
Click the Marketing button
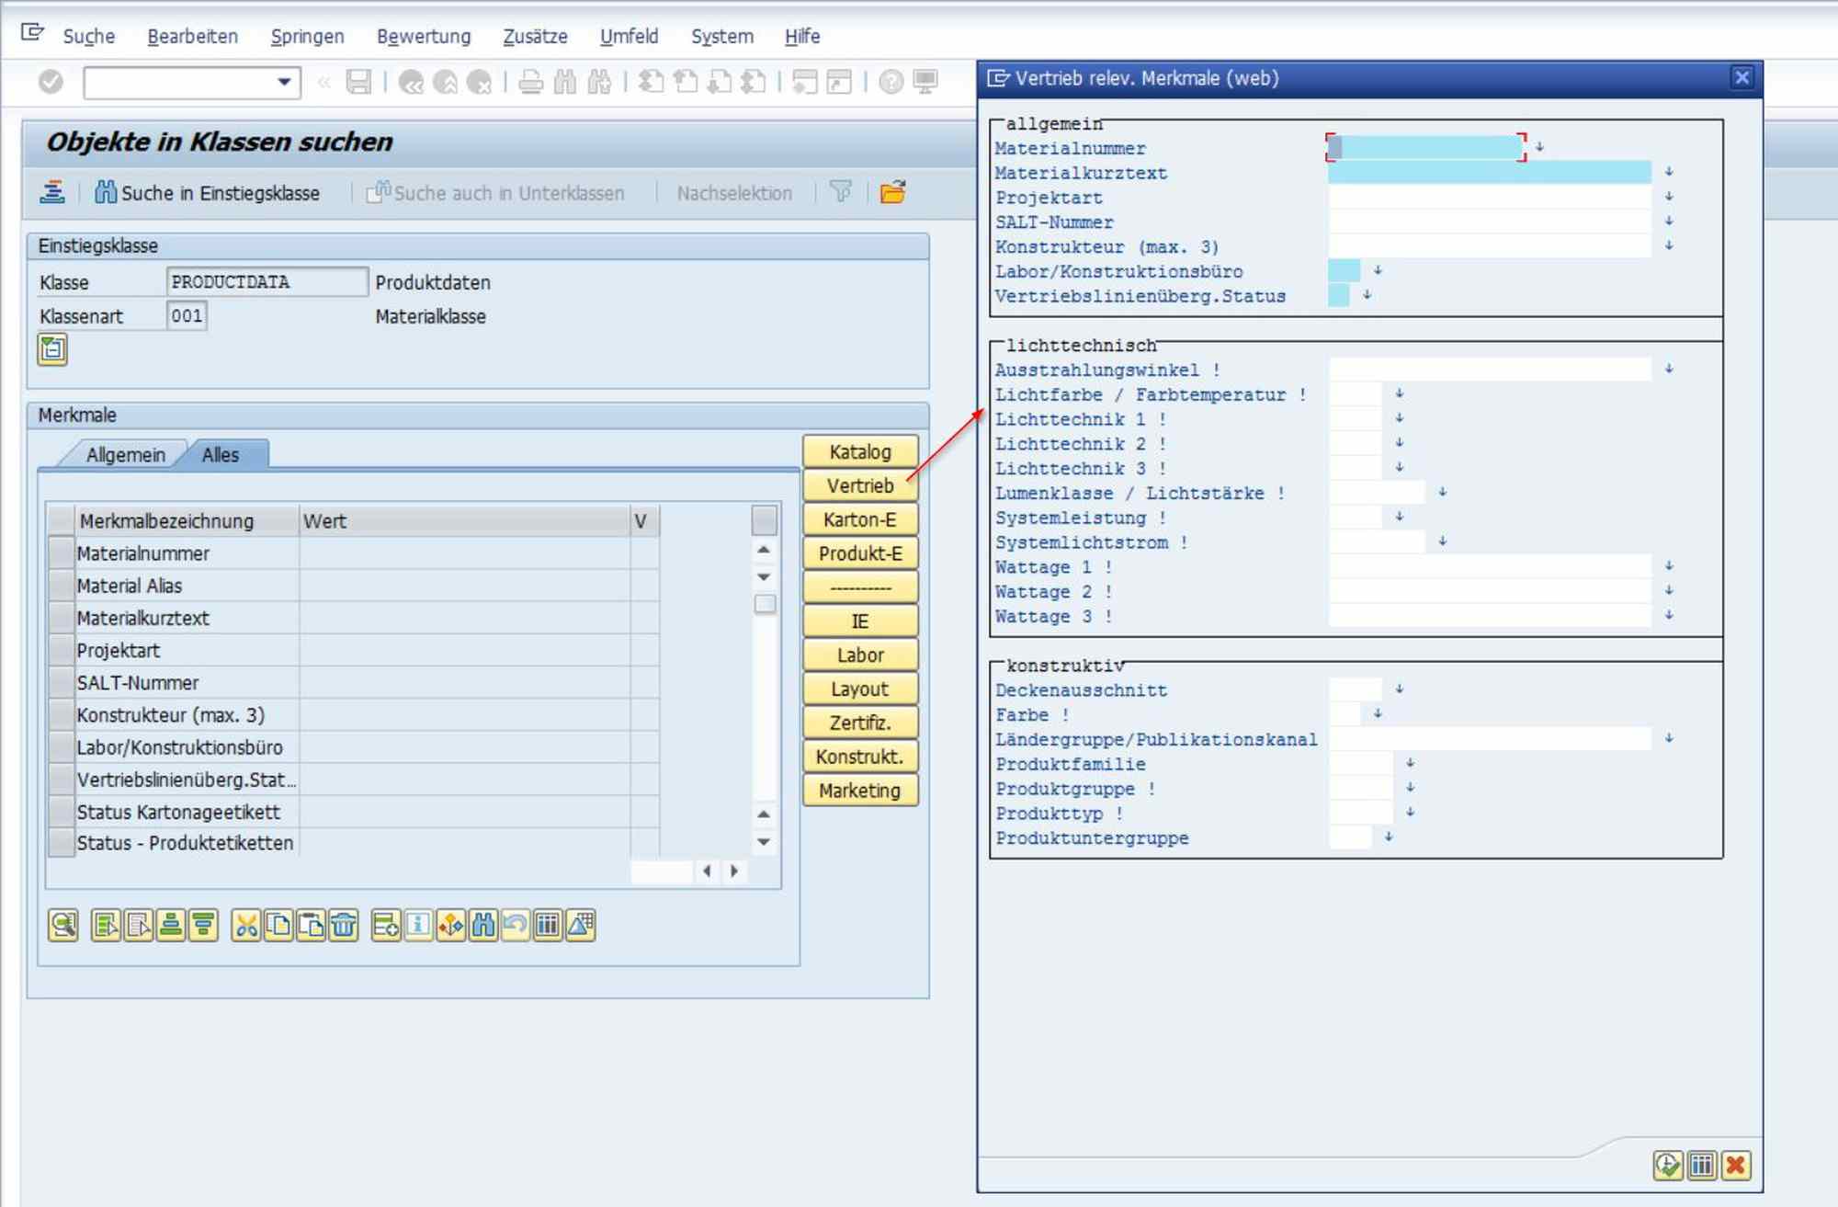(x=860, y=791)
